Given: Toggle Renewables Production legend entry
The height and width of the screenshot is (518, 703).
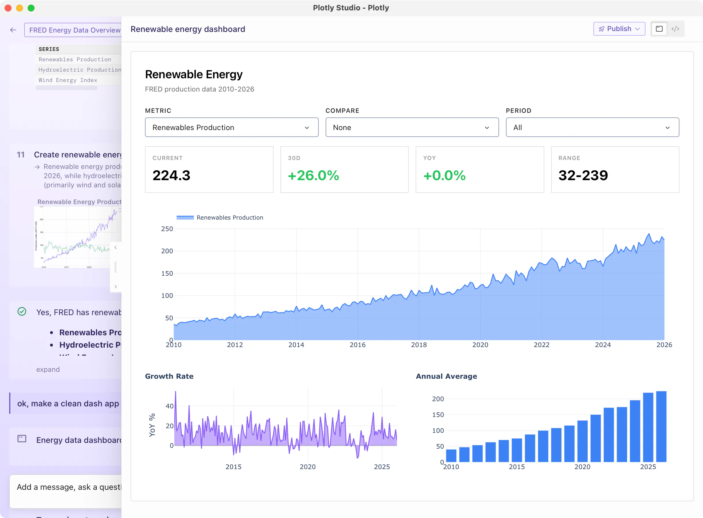Looking at the screenshot, I should pyautogui.click(x=220, y=218).
